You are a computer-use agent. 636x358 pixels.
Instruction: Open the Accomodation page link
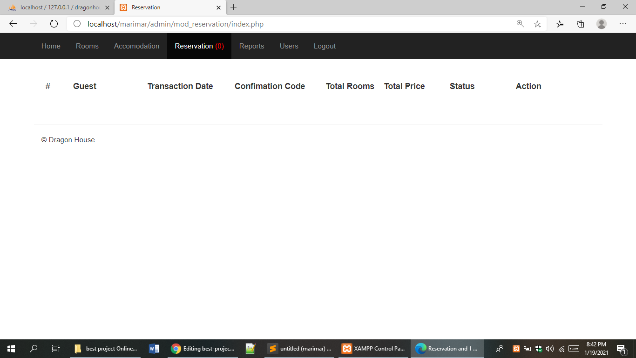coord(136,46)
